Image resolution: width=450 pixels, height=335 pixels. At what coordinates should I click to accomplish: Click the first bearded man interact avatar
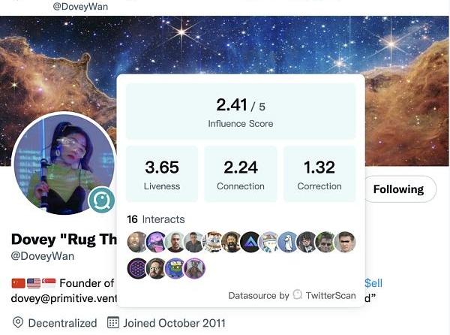pyautogui.click(x=137, y=242)
